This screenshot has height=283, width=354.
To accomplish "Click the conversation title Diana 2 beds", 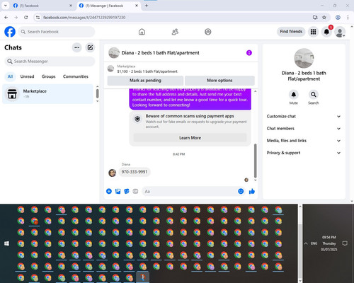I will (x=160, y=53).
